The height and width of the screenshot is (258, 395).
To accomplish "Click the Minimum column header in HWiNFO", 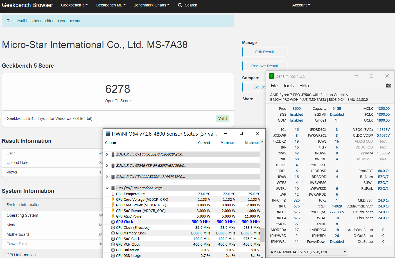I will point(228,143).
